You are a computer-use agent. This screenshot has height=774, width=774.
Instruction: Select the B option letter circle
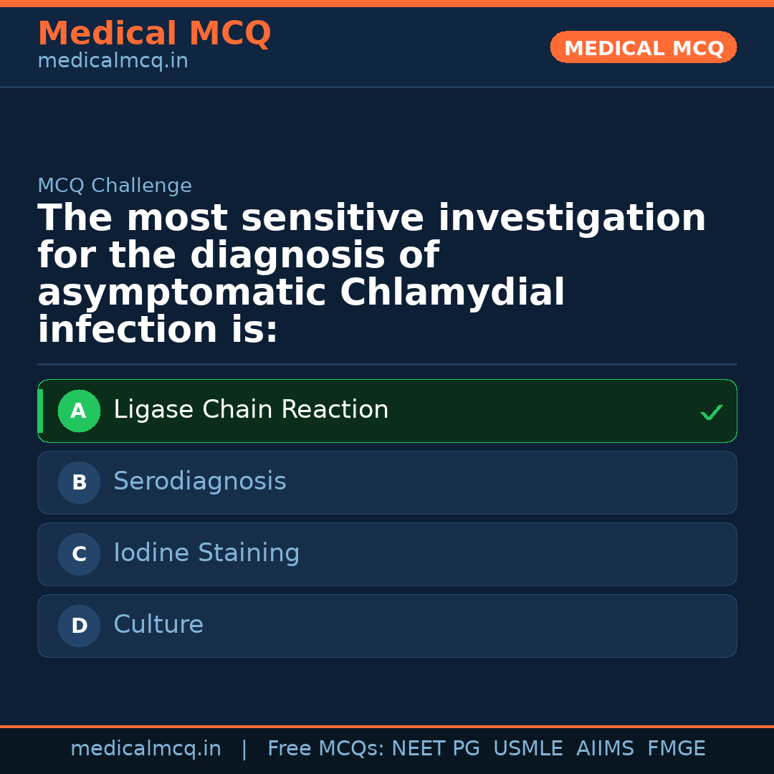point(79,482)
